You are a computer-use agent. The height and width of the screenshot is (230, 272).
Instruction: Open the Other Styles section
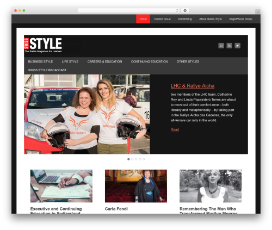tap(188, 61)
